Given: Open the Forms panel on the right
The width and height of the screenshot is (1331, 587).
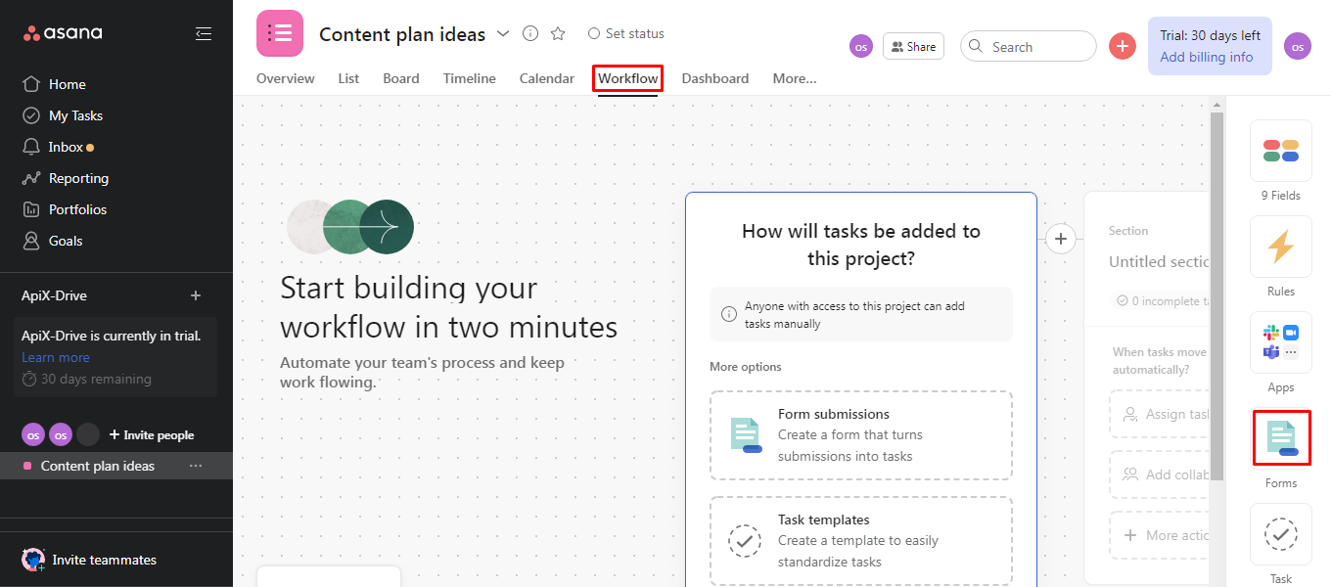Looking at the screenshot, I should [1281, 437].
